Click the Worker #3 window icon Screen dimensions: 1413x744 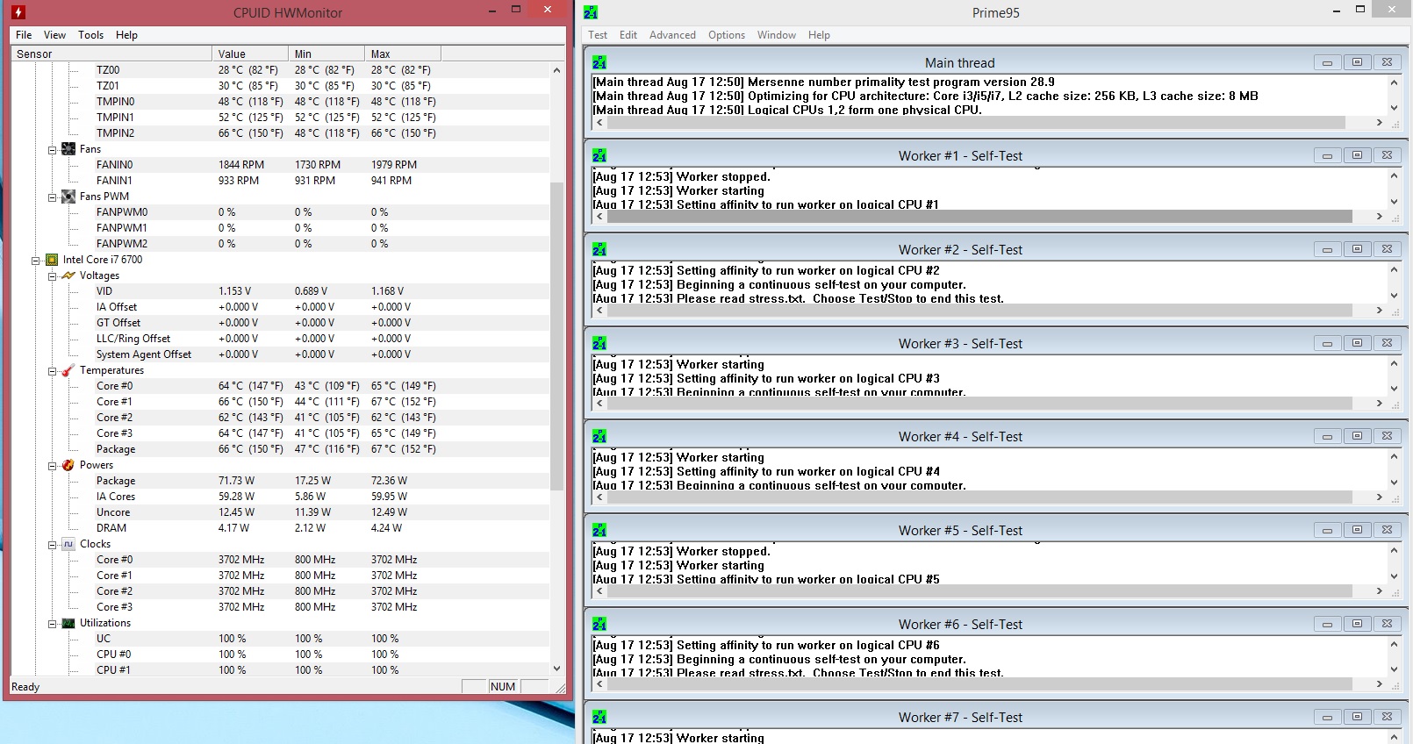click(599, 343)
